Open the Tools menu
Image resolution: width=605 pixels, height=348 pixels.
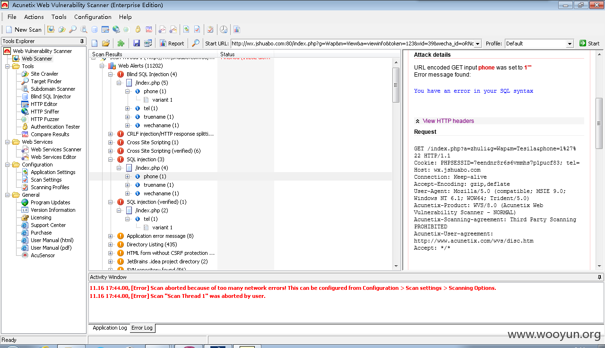click(59, 17)
